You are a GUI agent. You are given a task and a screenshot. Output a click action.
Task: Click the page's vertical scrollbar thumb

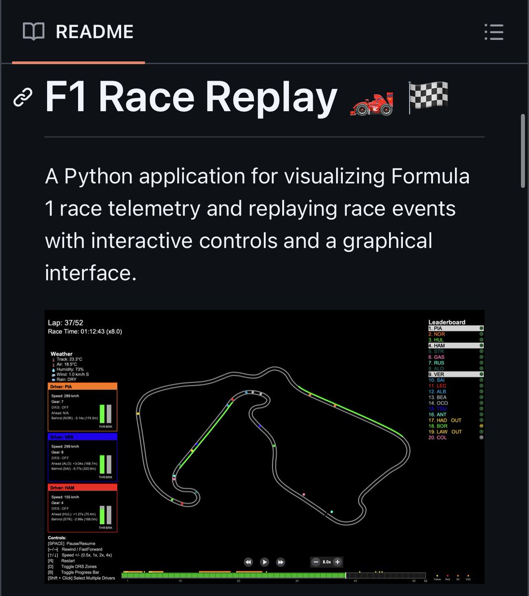(523, 151)
